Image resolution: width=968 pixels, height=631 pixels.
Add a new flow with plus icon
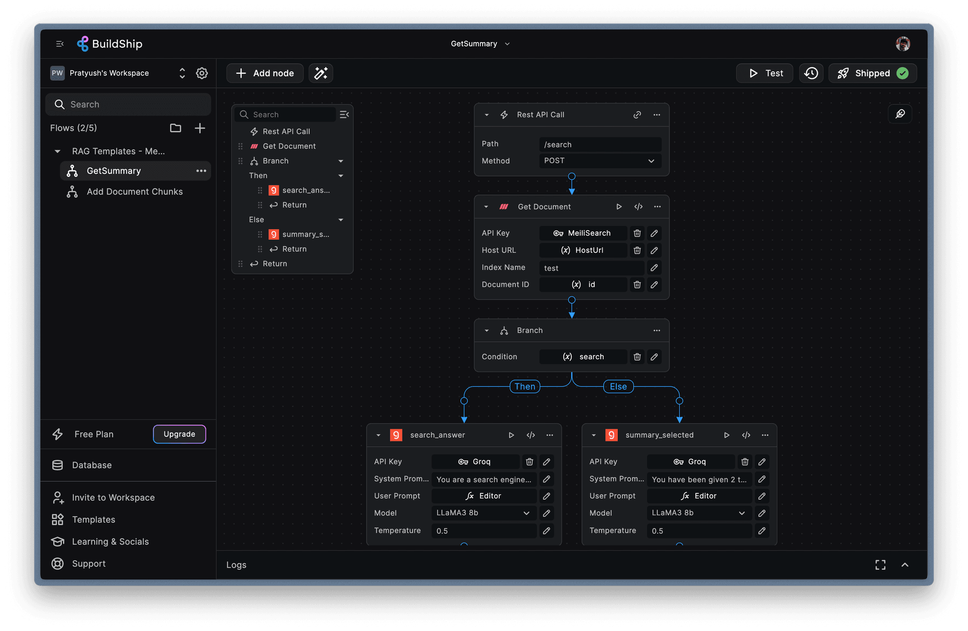coord(200,128)
